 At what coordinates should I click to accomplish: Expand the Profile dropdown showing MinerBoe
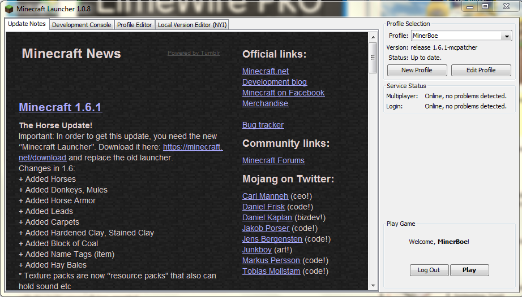(x=461, y=36)
